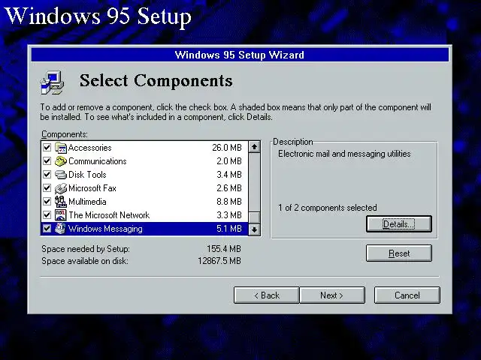Open Details for Windows Messaging

click(x=399, y=224)
